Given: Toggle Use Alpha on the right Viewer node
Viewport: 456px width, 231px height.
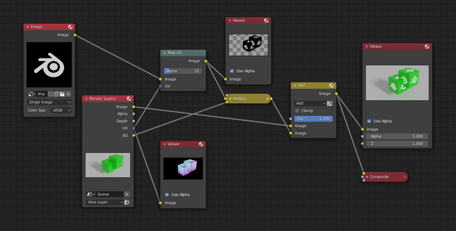Looking at the screenshot, I should click(x=369, y=121).
